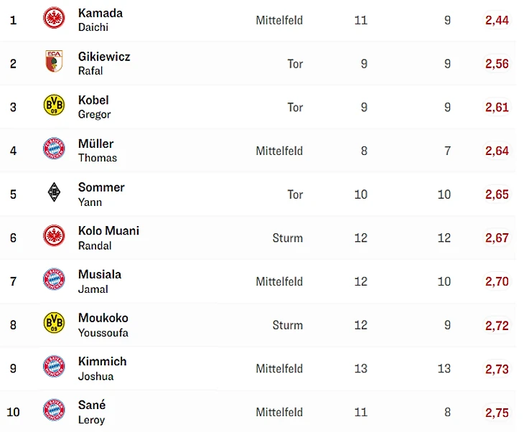Click the red grade 2,75 for Sané

tap(497, 413)
